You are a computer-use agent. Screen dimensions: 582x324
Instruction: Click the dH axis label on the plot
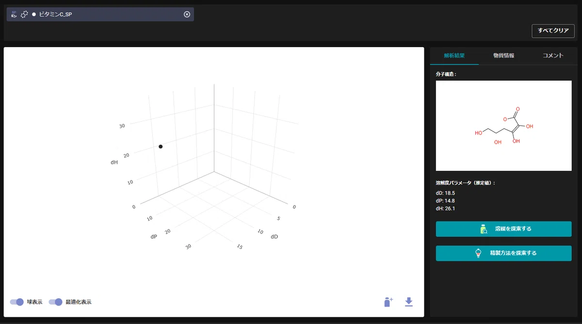coord(114,162)
